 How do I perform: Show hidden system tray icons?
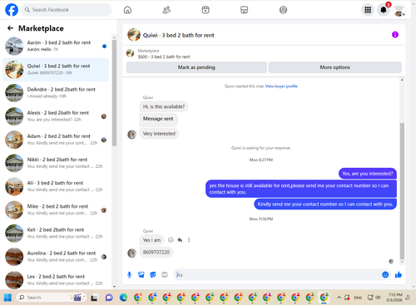(x=339, y=298)
